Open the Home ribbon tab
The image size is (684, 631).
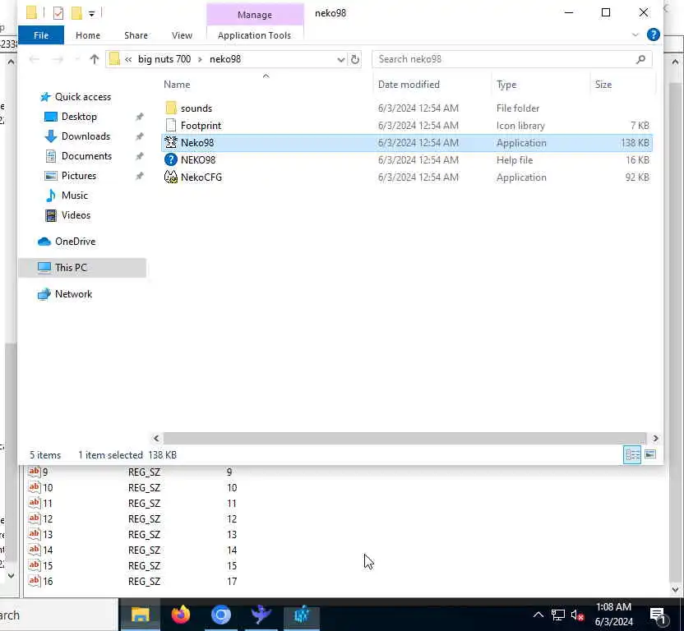[x=88, y=35]
